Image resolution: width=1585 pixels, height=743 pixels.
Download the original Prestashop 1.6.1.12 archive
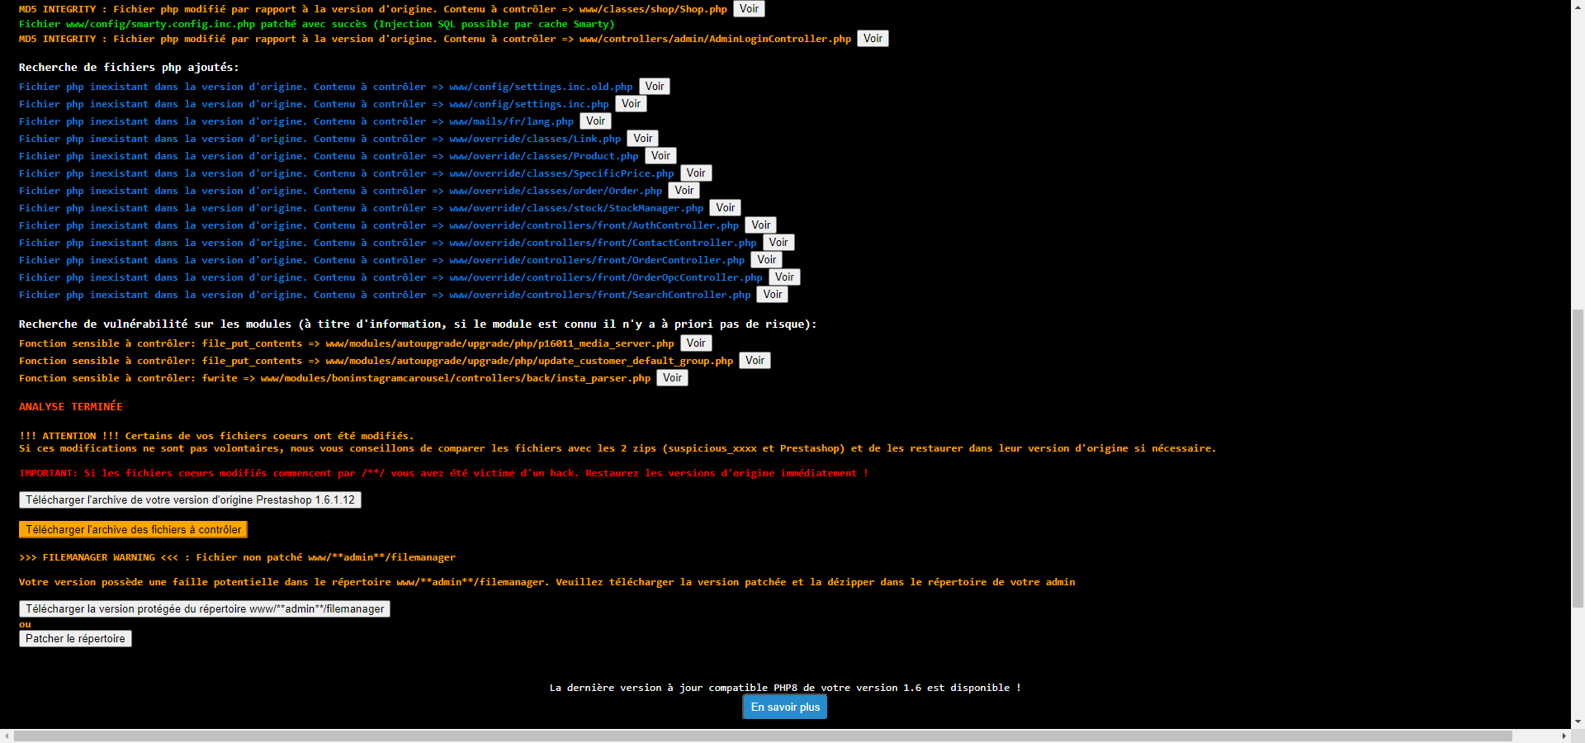190,500
